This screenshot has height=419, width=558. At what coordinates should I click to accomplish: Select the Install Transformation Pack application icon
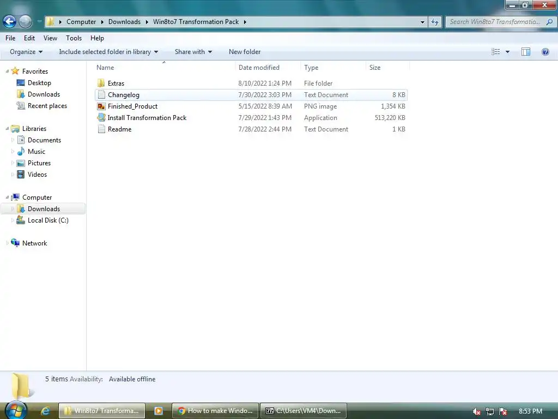[101, 118]
